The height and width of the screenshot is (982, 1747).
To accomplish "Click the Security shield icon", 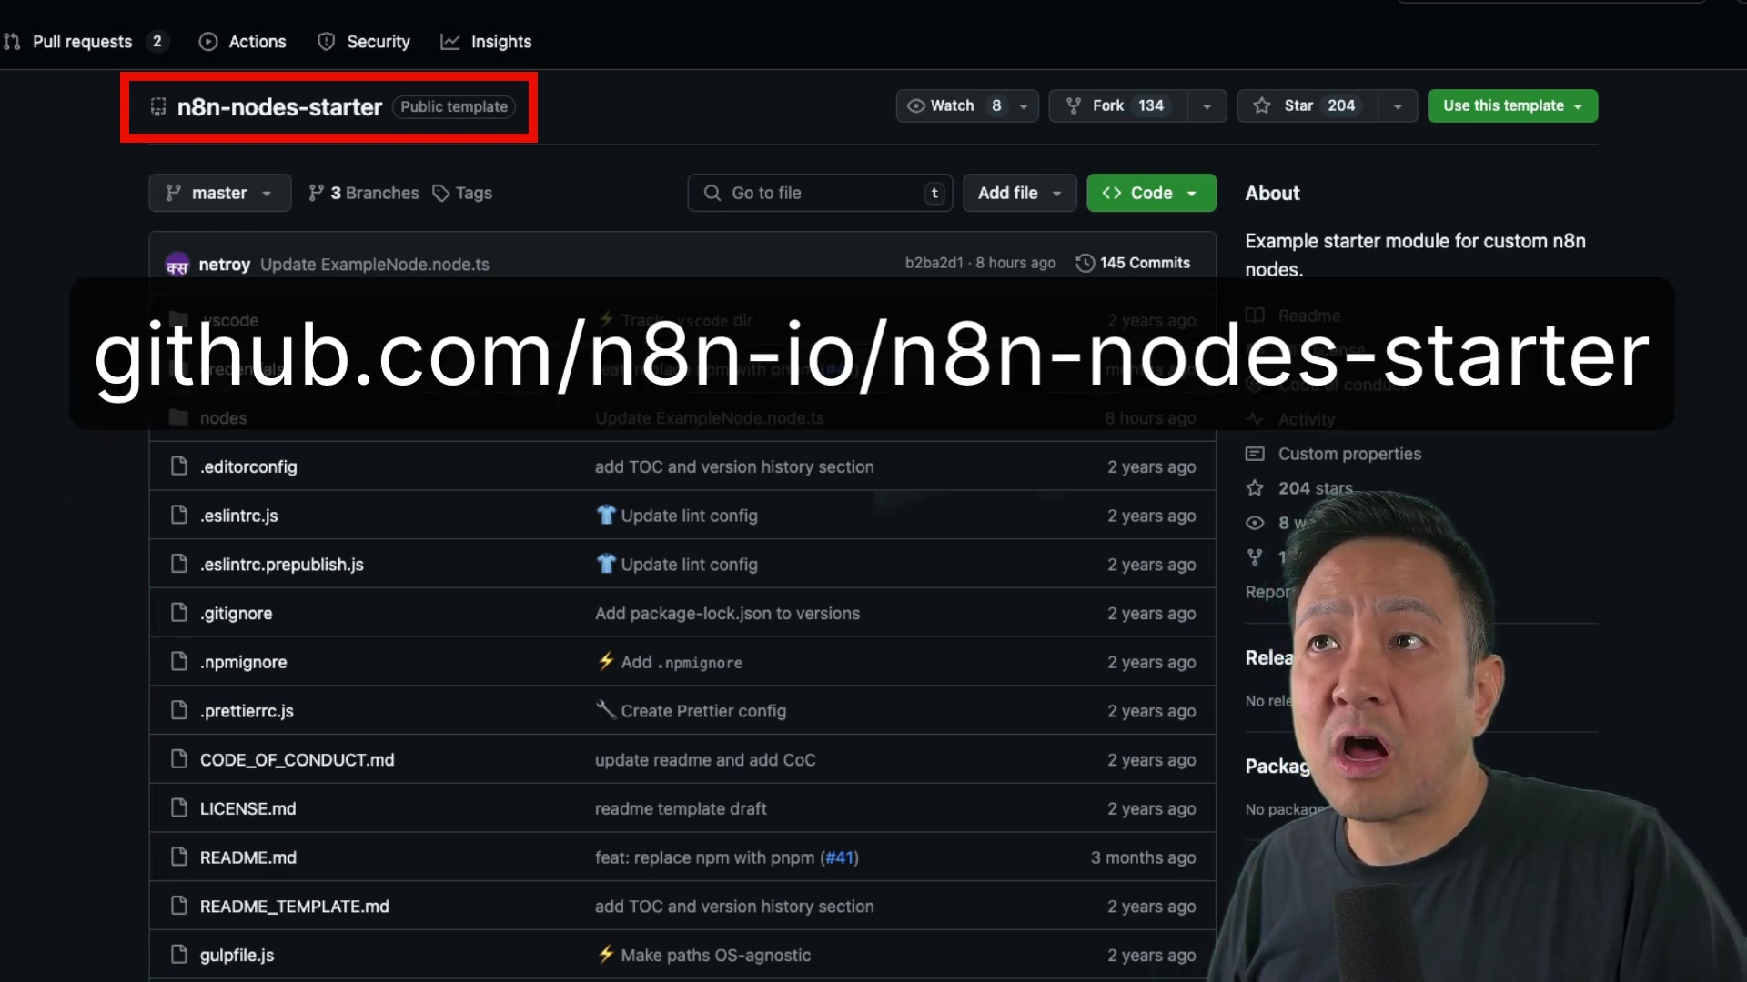I will coord(326,42).
